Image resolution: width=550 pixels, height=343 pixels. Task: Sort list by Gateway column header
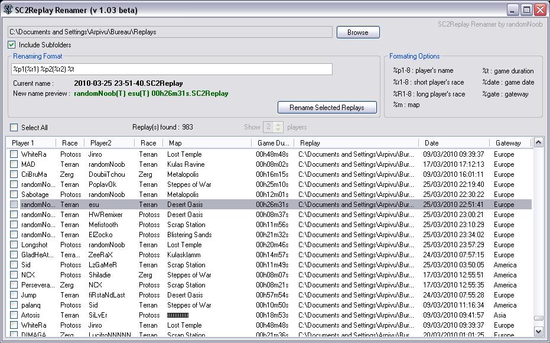pos(510,143)
